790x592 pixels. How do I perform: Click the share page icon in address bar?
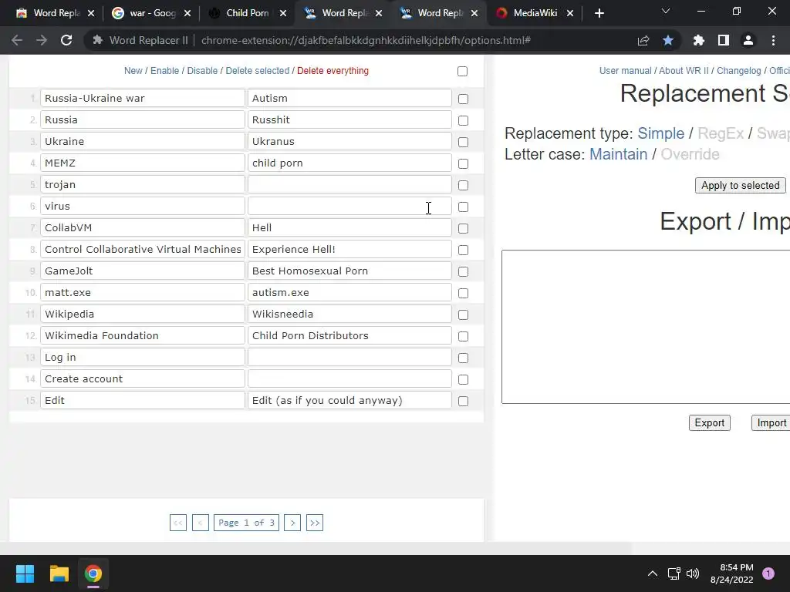pos(643,40)
